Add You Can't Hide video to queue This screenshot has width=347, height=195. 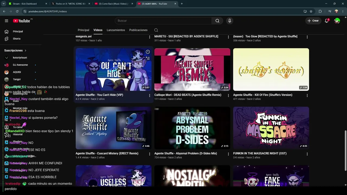[x=148, y=58]
